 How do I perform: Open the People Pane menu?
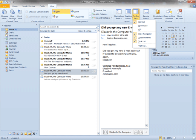tap(146, 14)
